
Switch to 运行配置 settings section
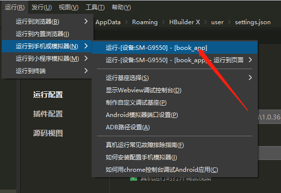(48, 95)
